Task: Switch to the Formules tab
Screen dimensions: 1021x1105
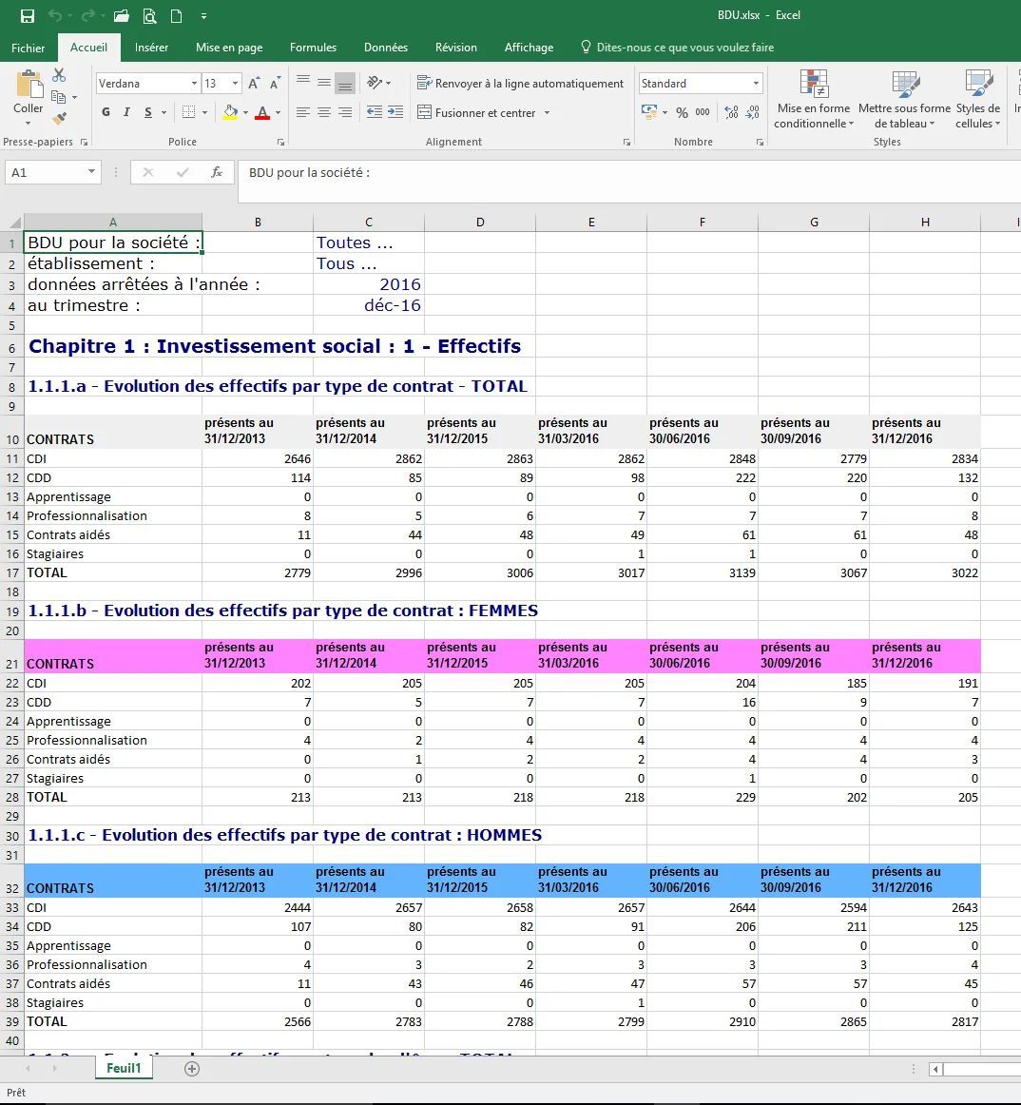Action: tap(313, 48)
